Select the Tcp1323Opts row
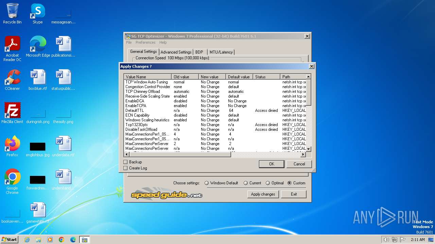Viewport: 435px width, 244px height. point(215,125)
